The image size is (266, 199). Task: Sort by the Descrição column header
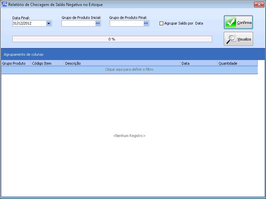122,63
